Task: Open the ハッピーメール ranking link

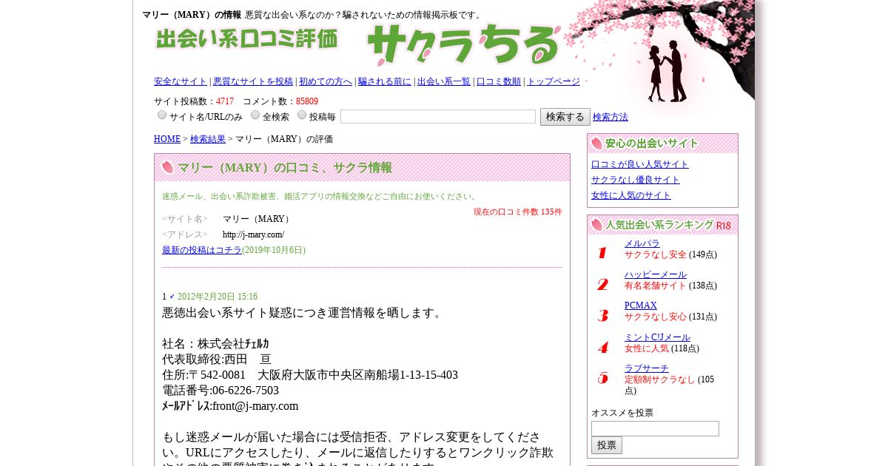Action: [x=656, y=274]
